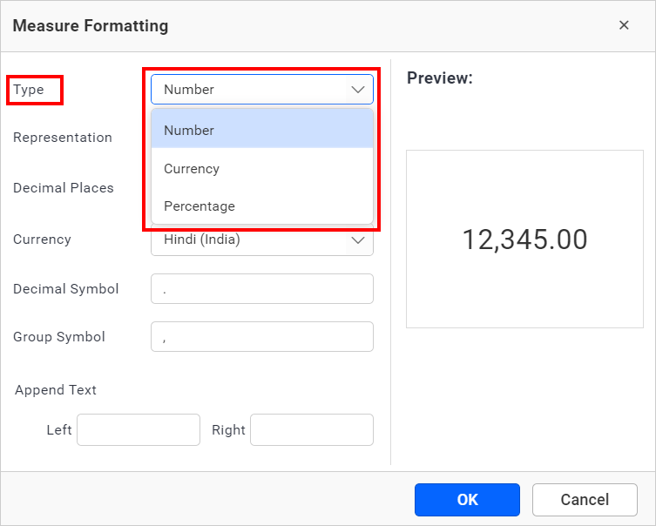Click the Type field label
Screen dimensions: 656x526
[28, 90]
